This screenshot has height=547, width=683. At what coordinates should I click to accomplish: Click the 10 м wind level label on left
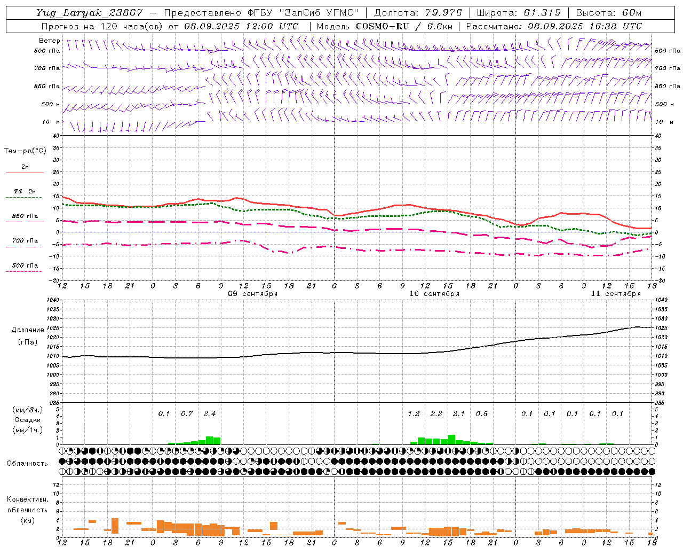[x=52, y=122]
